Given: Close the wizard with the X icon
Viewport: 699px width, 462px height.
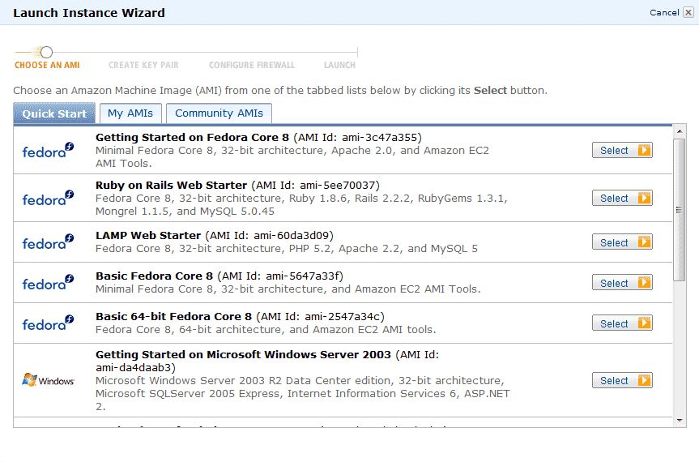Looking at the screenshot, I should [x=688, y=12].
